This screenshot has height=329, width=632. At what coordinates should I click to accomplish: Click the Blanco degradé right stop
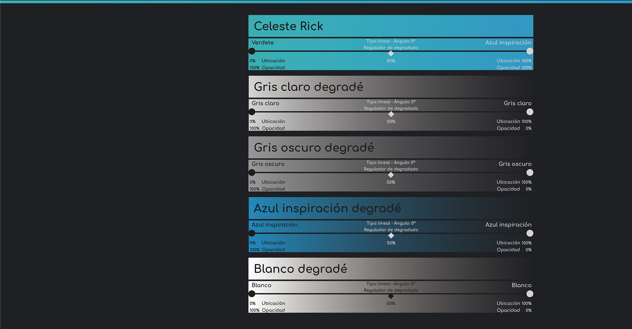(x=530, y=294)
